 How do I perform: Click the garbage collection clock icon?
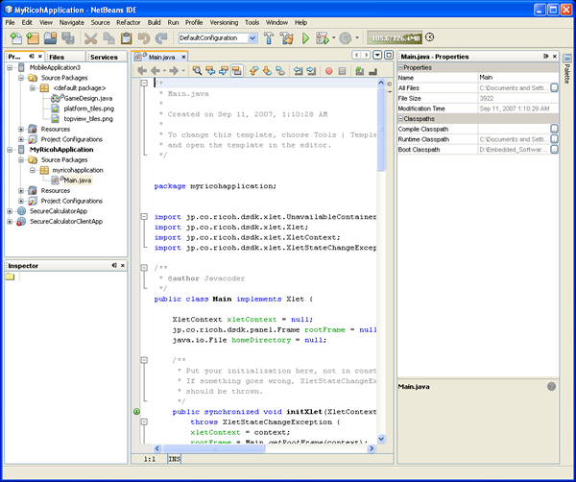click(x=429, y=37)
